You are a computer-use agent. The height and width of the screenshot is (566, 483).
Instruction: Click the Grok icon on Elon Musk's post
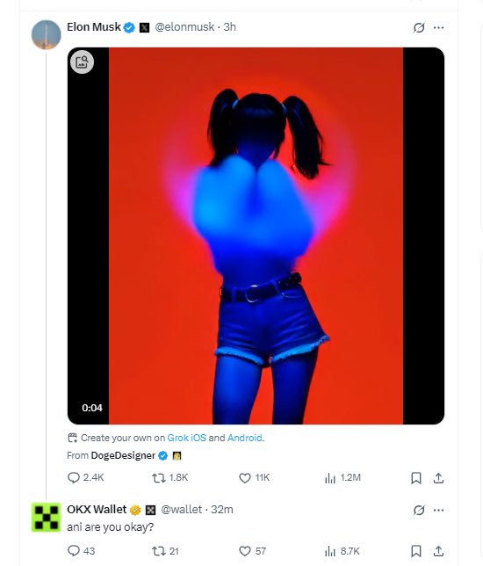click(419, 27)
